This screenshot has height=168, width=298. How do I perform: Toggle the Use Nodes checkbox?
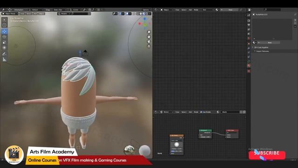(x=201, y=112)
